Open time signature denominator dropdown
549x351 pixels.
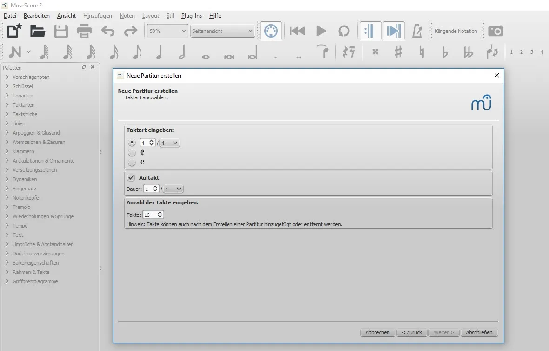pos(169,143)
